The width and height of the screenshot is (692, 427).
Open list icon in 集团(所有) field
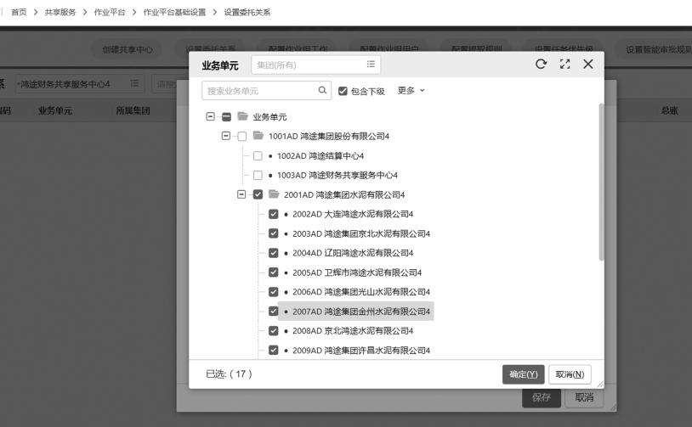click(371, 65)
